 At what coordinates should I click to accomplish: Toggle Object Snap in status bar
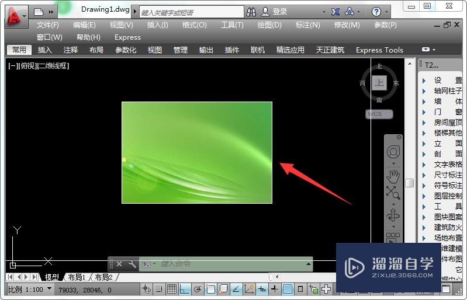click(210, 289)
